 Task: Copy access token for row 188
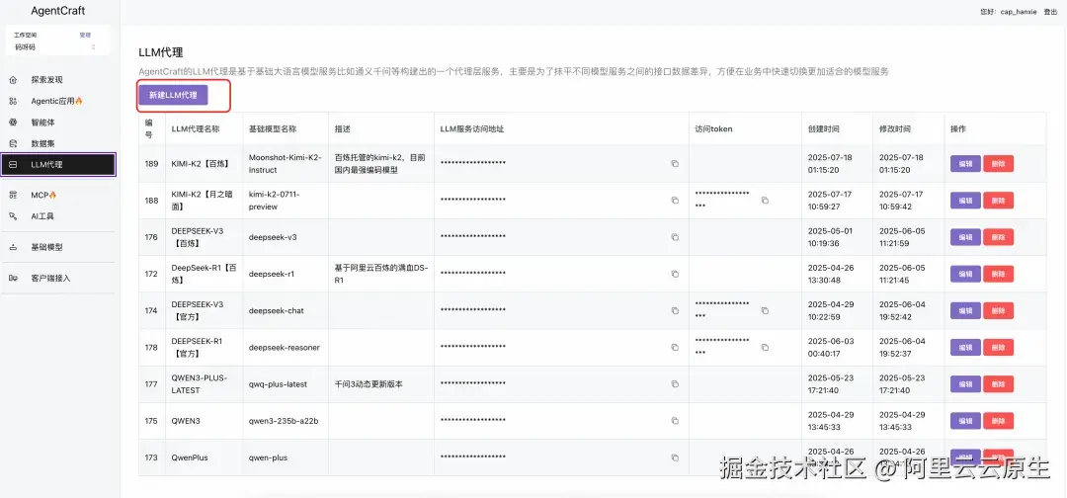pyautogui.click(x=765, y=200)
